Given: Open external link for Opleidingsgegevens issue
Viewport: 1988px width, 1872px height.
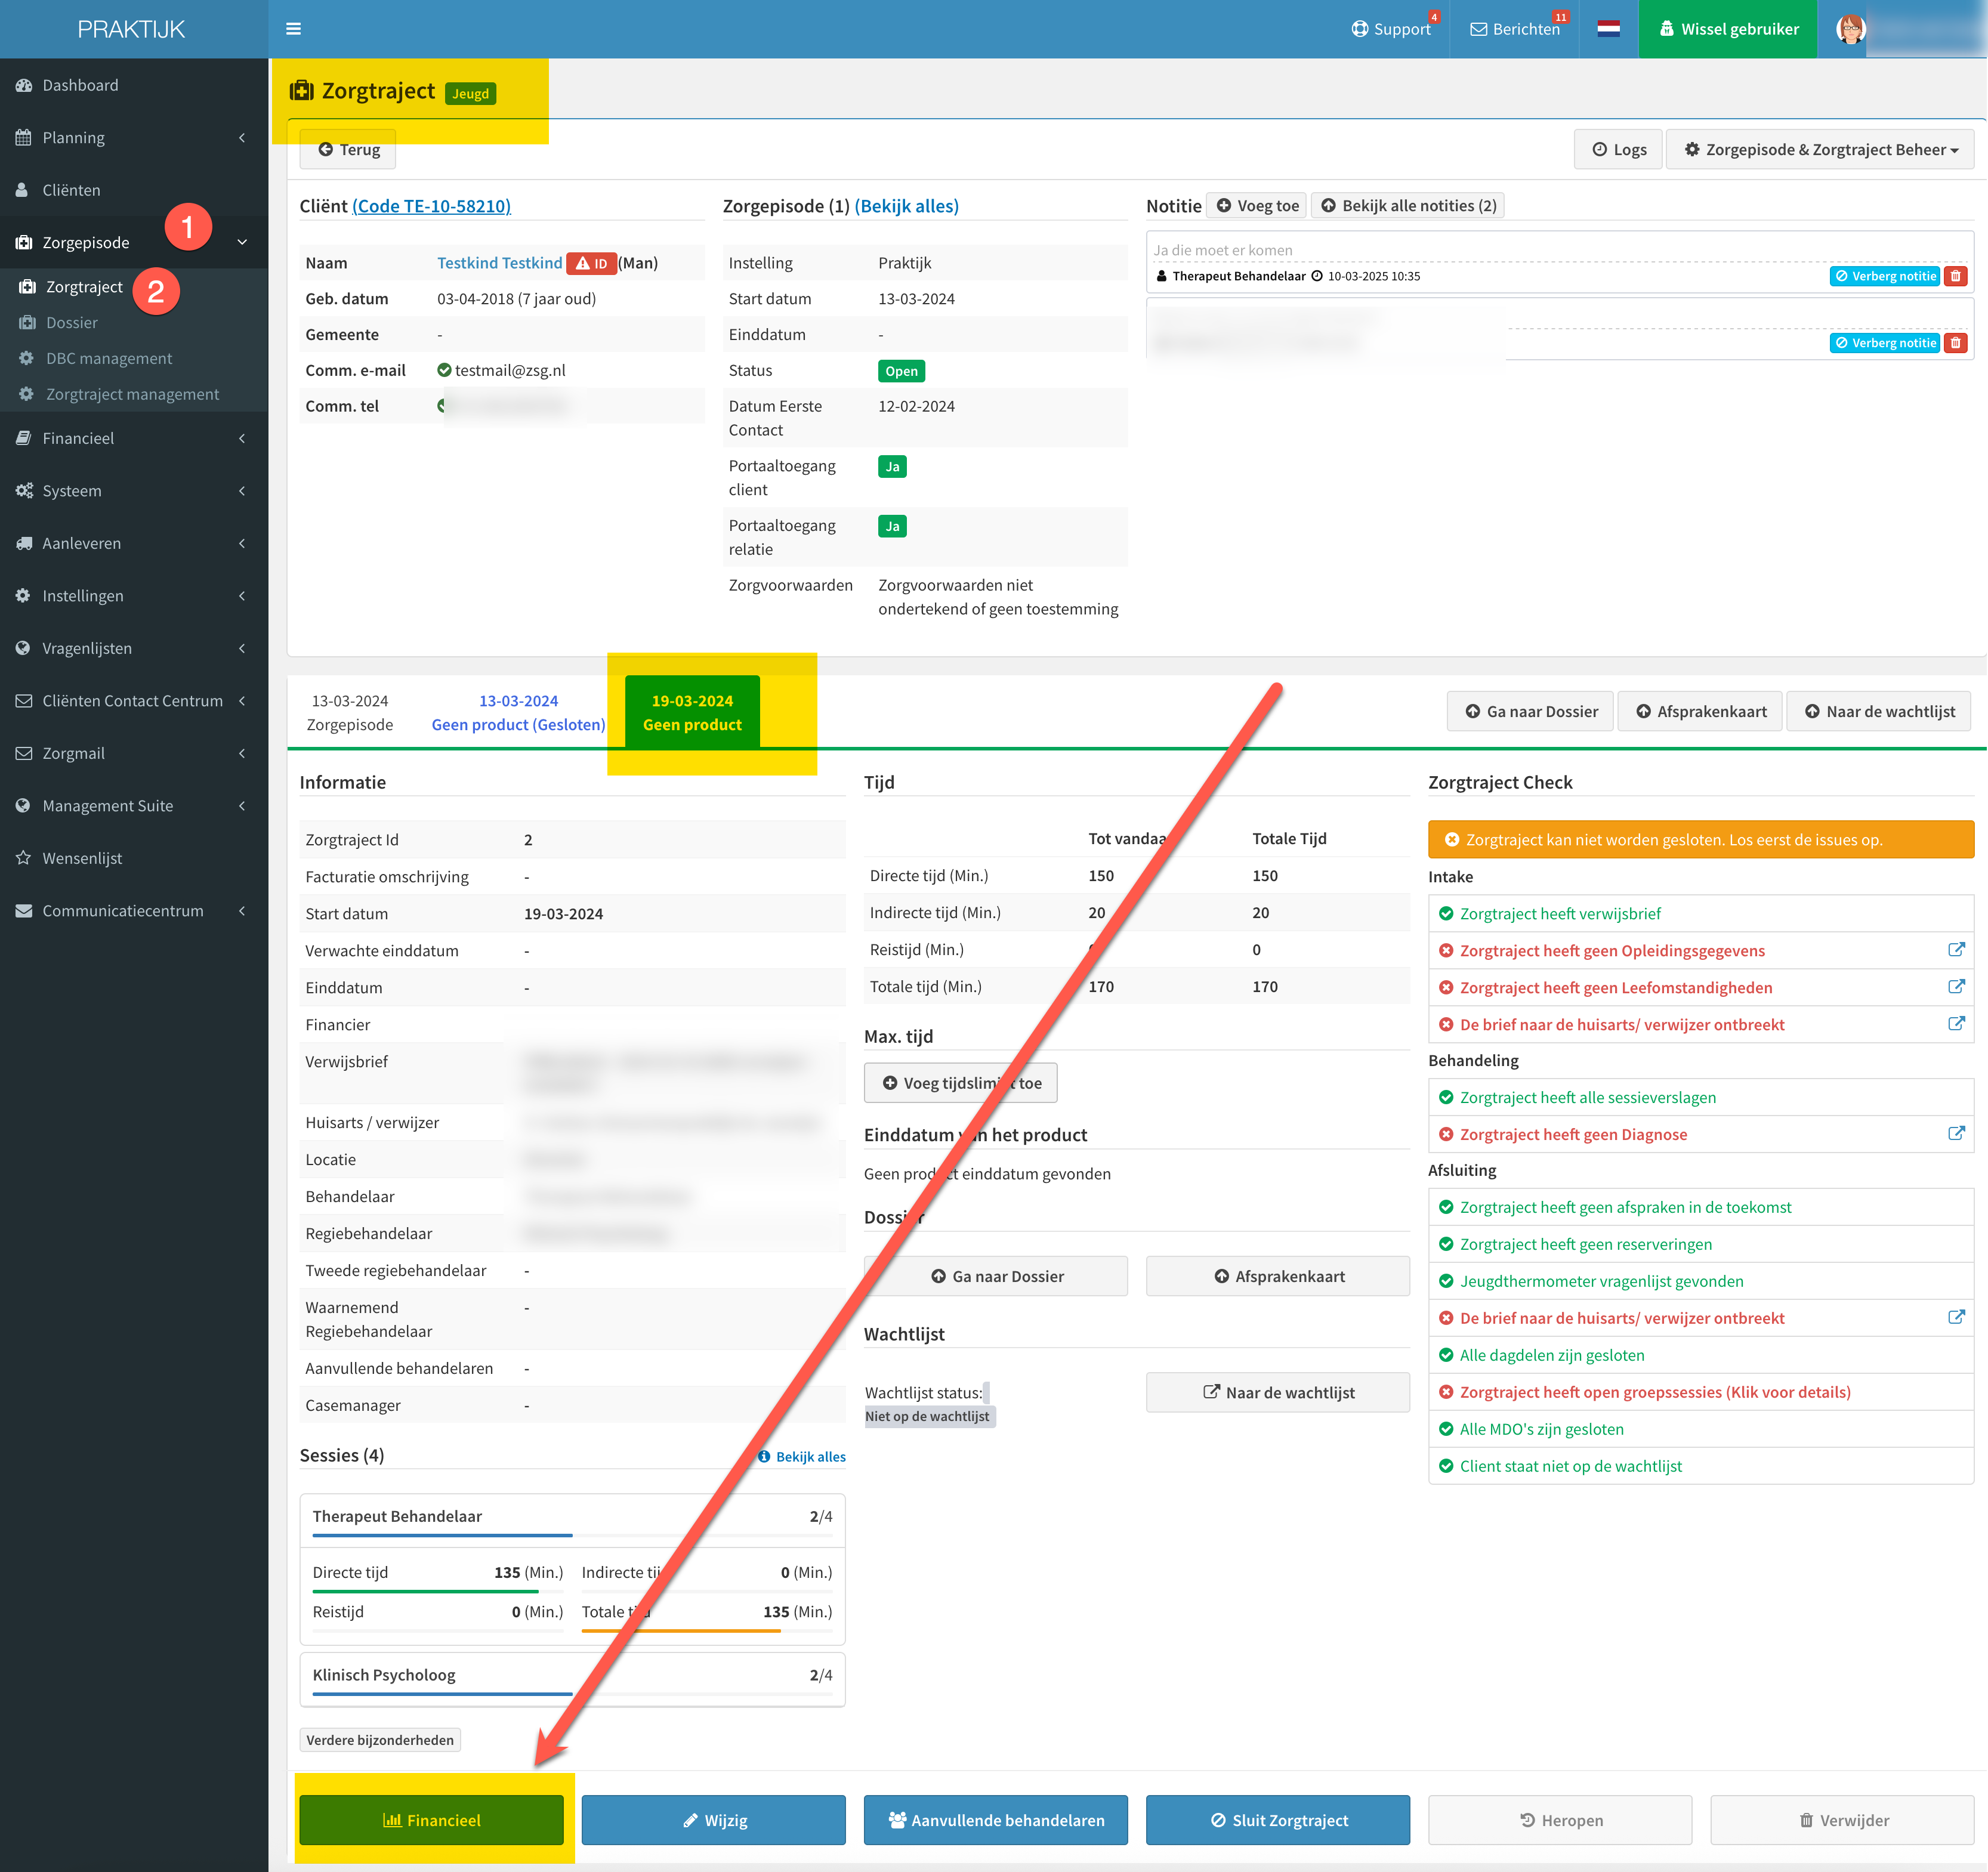Looking at the screenshot, I should point(1956,950).
